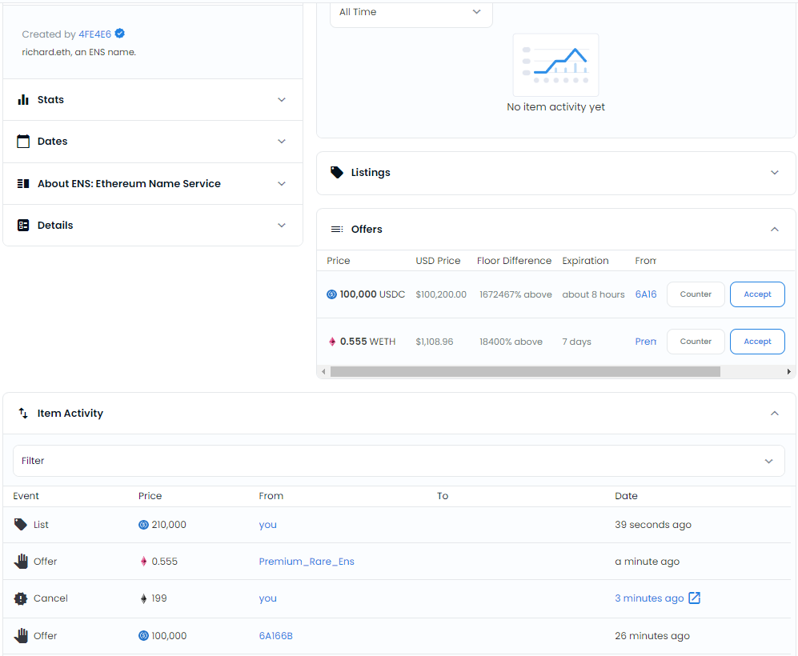The image size is (798, 656).
Task: Open the Item Activity Filter dropdown
Action: (399, 461)
